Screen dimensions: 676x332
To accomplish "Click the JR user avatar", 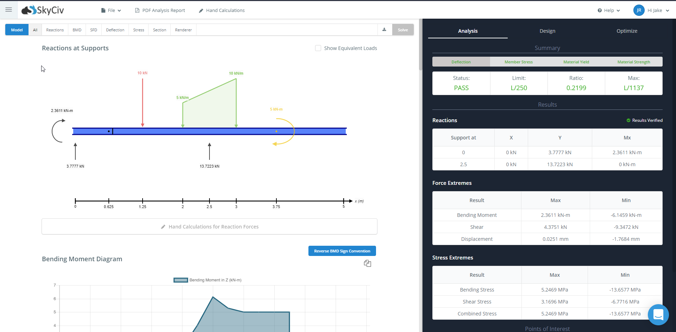I will 639,10.
